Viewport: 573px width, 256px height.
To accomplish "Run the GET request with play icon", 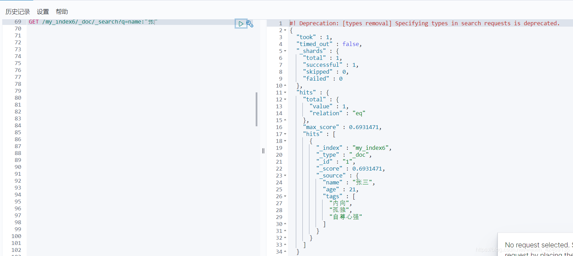I will 241,24.
